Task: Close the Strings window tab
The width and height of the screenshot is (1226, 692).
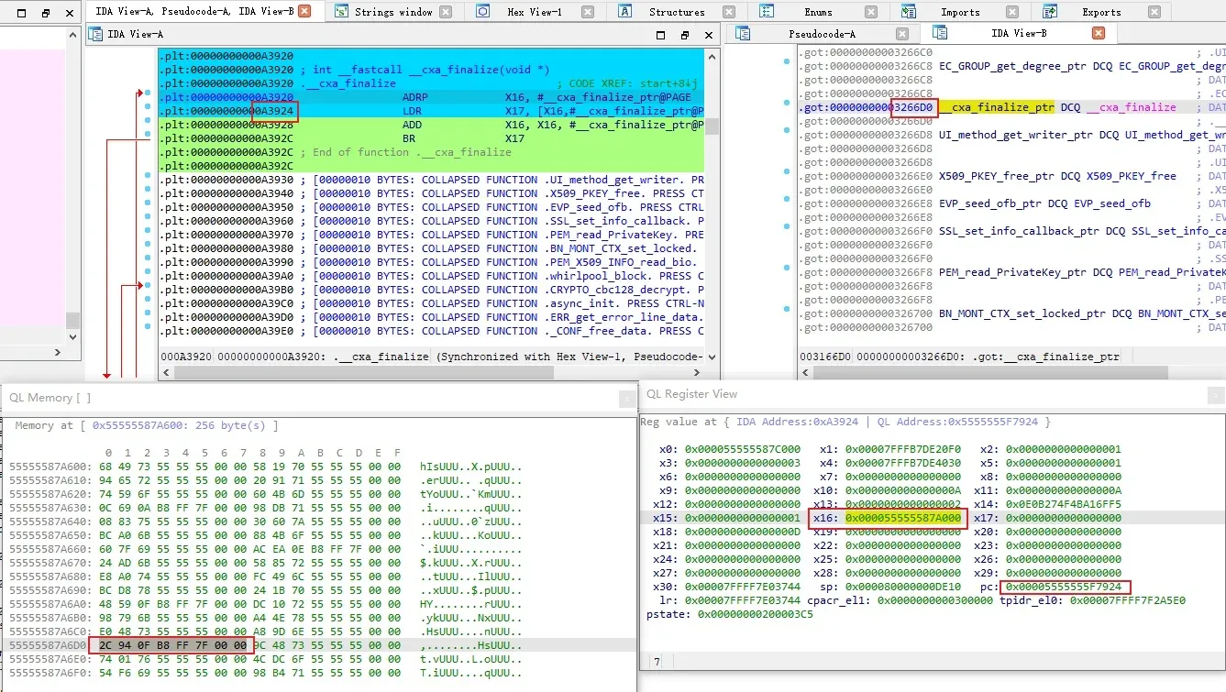Action: click(446, 12)
